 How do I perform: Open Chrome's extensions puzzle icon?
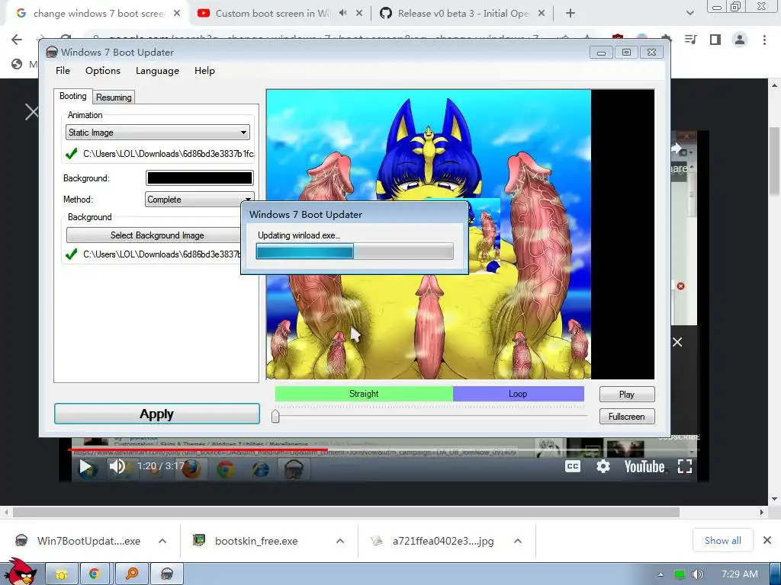click(666, 40)
